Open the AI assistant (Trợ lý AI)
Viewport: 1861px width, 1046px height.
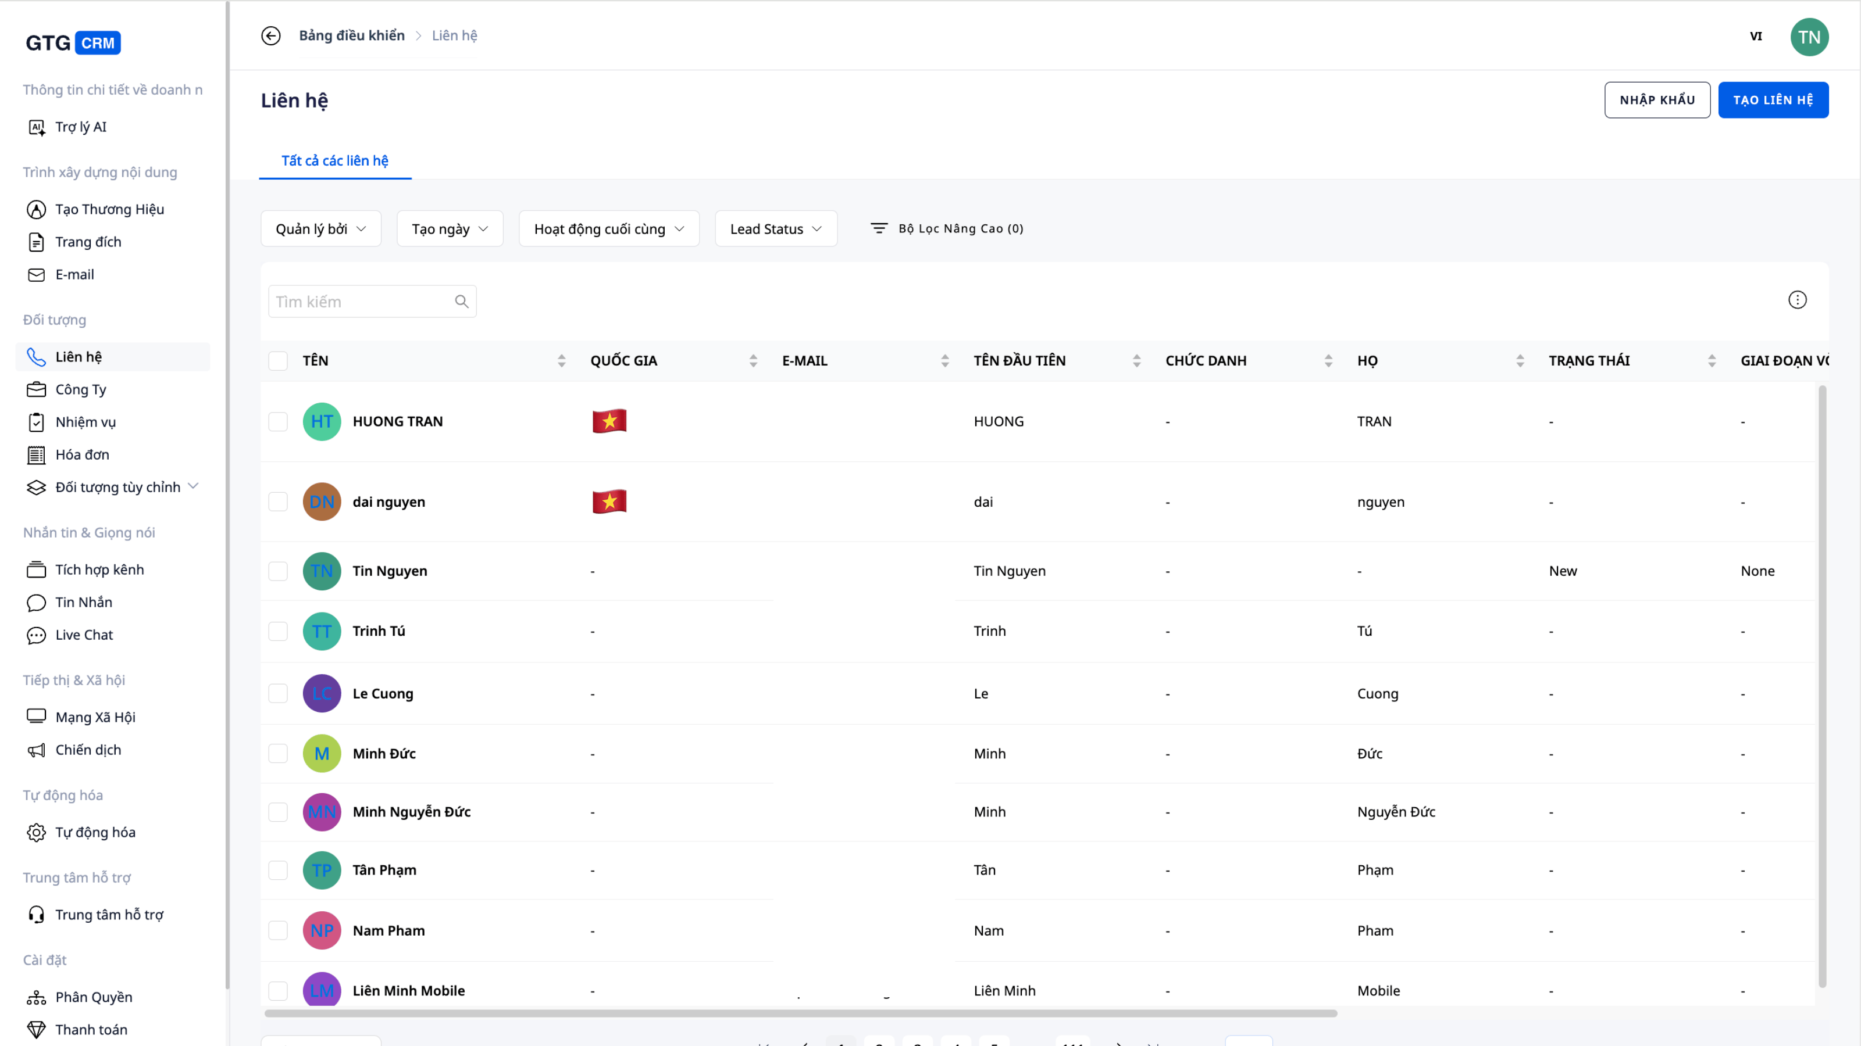tap(80, 127)
